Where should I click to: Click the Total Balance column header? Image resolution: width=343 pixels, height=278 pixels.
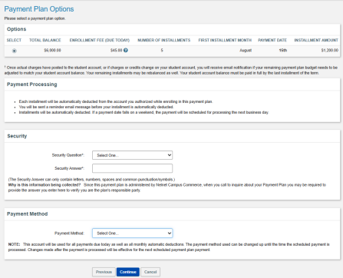(x=45, y=40)
